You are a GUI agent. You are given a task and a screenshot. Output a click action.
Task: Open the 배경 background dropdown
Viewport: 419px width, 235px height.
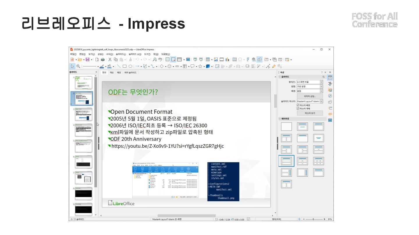point(310,91)
